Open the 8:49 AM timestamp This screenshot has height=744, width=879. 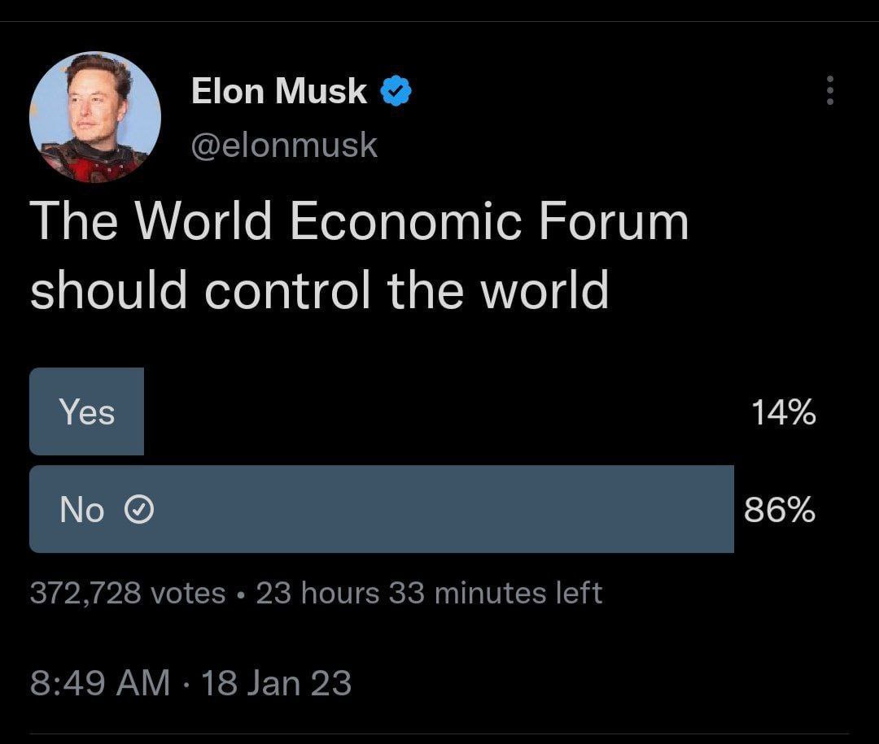(x=100, y=683)
